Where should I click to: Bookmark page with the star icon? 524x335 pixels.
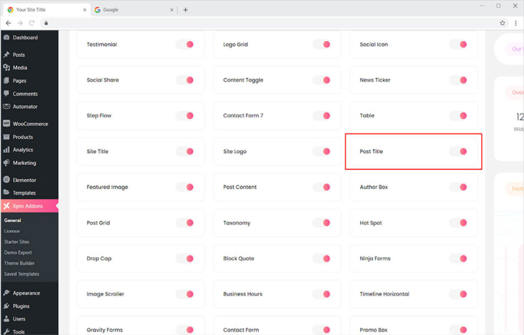click(x=503, y=23)
